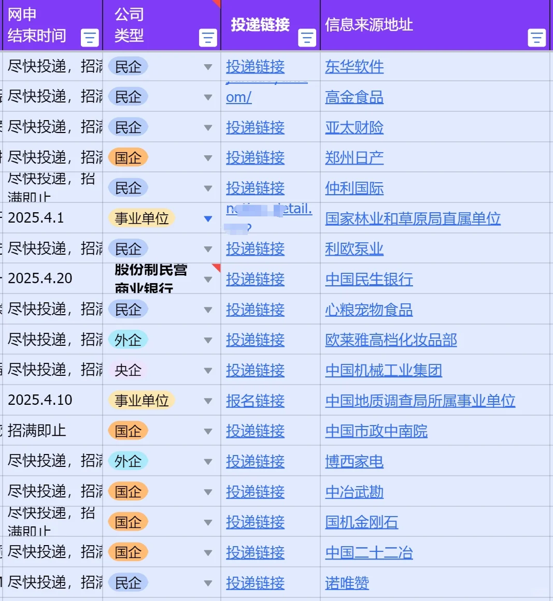The width and height of the screenshot is (553, 601).
Task: Open the 诺唯赞 source link
Action: [x=347, y=583]
